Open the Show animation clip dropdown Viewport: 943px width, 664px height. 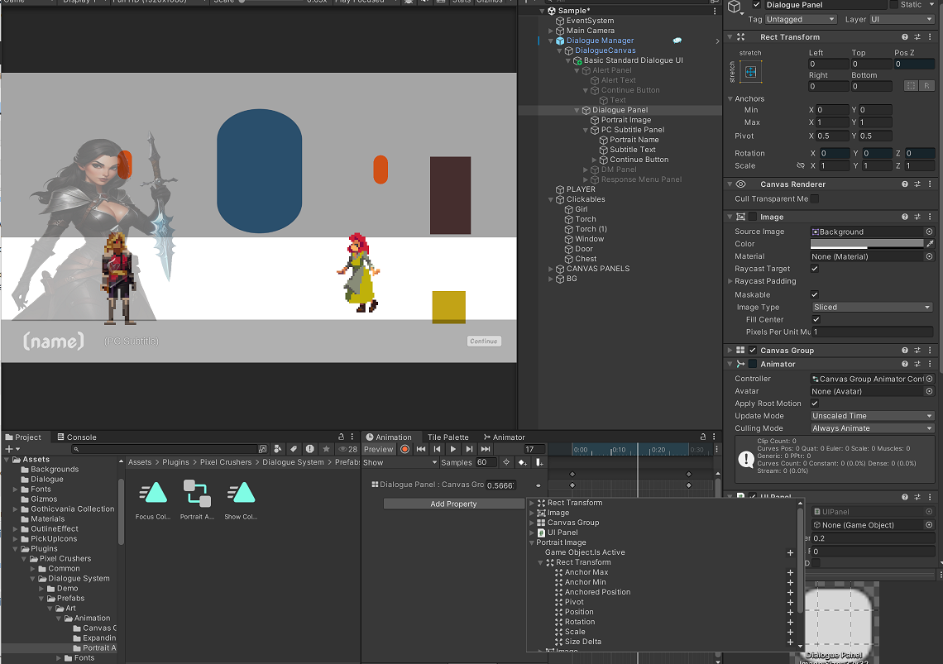(400, 462)
